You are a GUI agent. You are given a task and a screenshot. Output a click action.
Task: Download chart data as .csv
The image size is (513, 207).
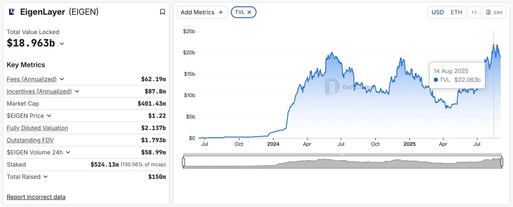(494, 12)
